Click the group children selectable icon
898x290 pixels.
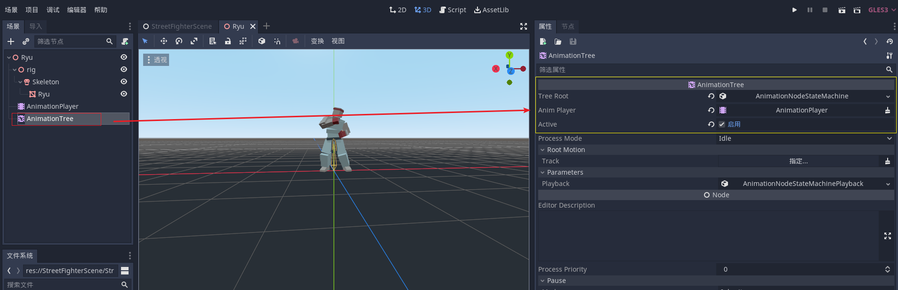tap(243, 41)
